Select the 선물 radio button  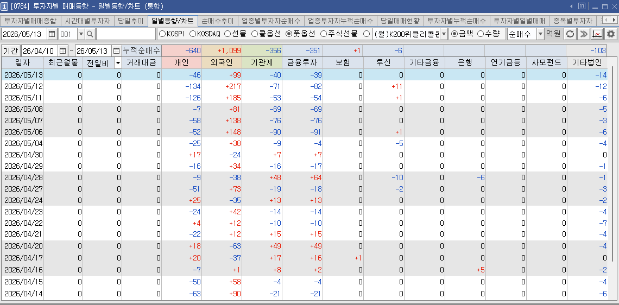228,34
